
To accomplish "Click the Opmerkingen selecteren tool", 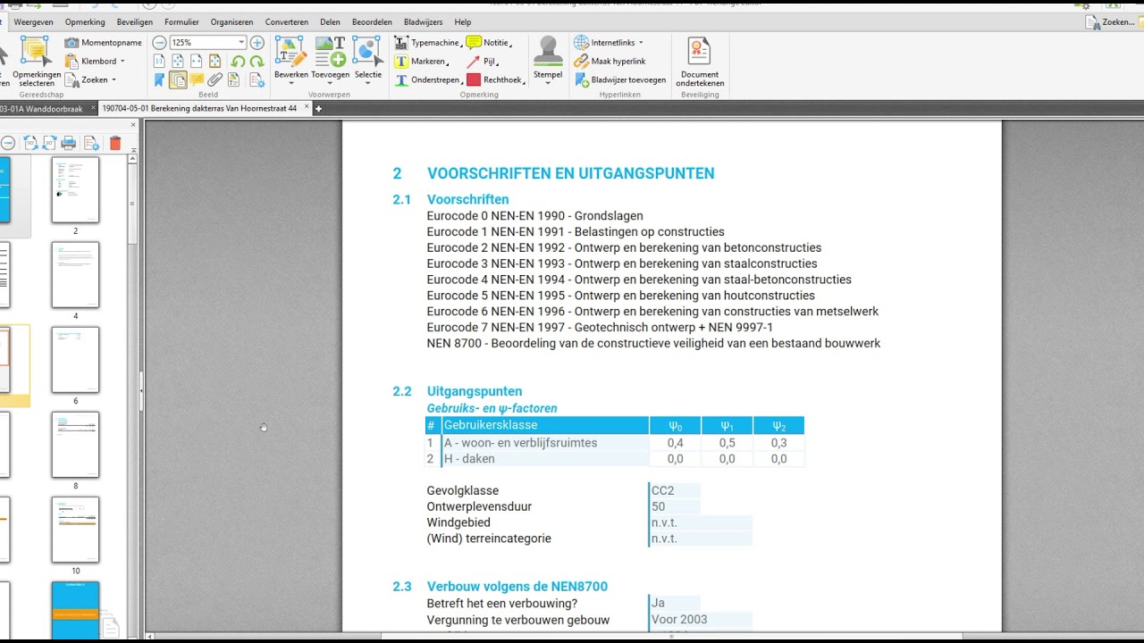I will (37, 62).
